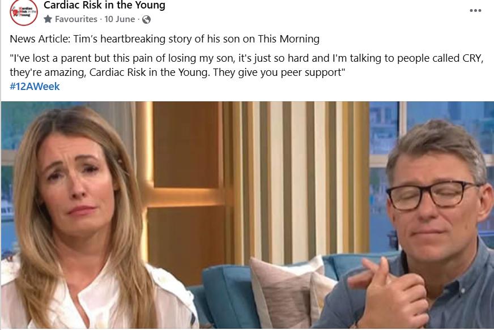Open the Cardiac Risk in the Young page name
Image resolution: width=494 pixels, height=330 pixels.
(x=104, y=5)
